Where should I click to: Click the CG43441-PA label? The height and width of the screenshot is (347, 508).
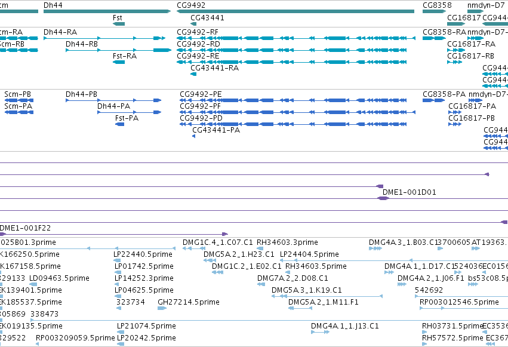pos(216,130)
